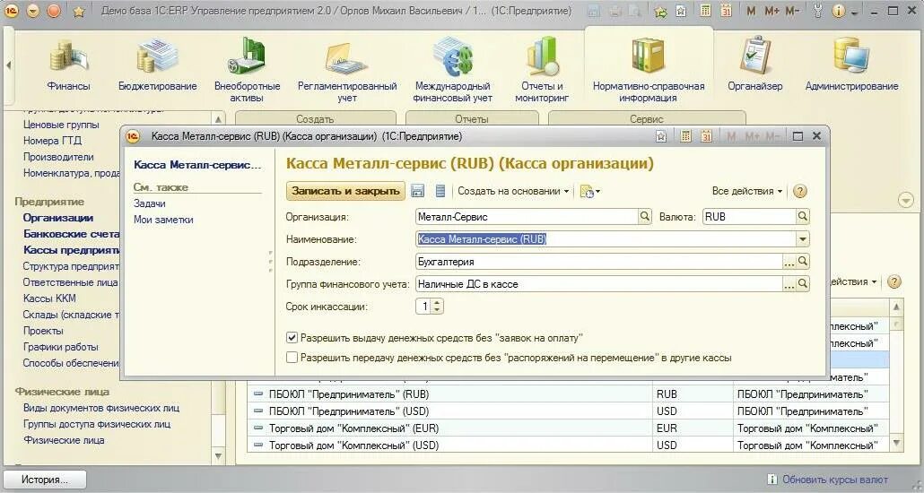Open the Органайзер section
The width and height of the screenshot is (924, 493).
(x=754, y=65)
